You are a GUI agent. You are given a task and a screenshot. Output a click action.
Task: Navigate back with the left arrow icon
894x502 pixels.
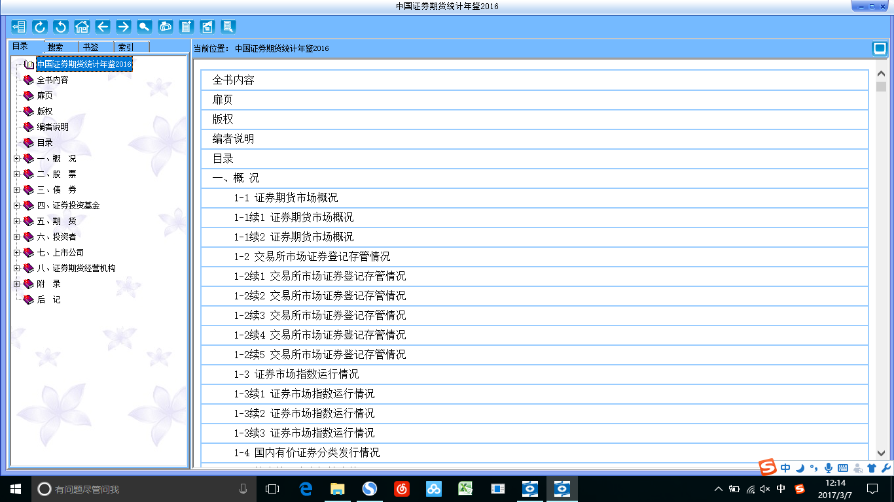point(103,27)
